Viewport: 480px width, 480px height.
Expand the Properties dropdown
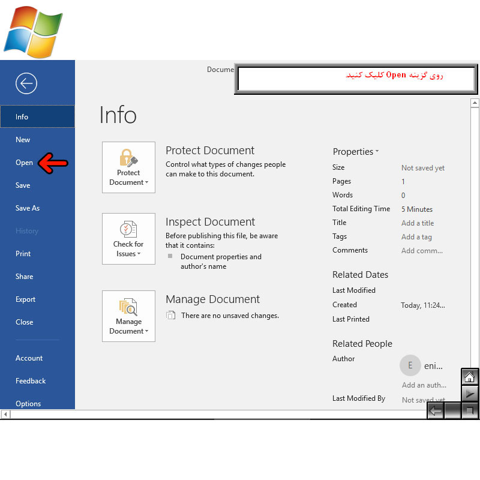pos(356,152)
